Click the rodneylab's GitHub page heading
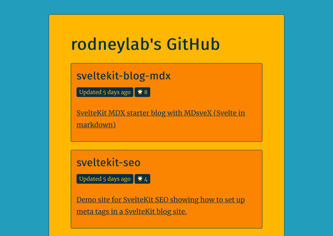This screenshot has width=333, height=236. [146, 45]
